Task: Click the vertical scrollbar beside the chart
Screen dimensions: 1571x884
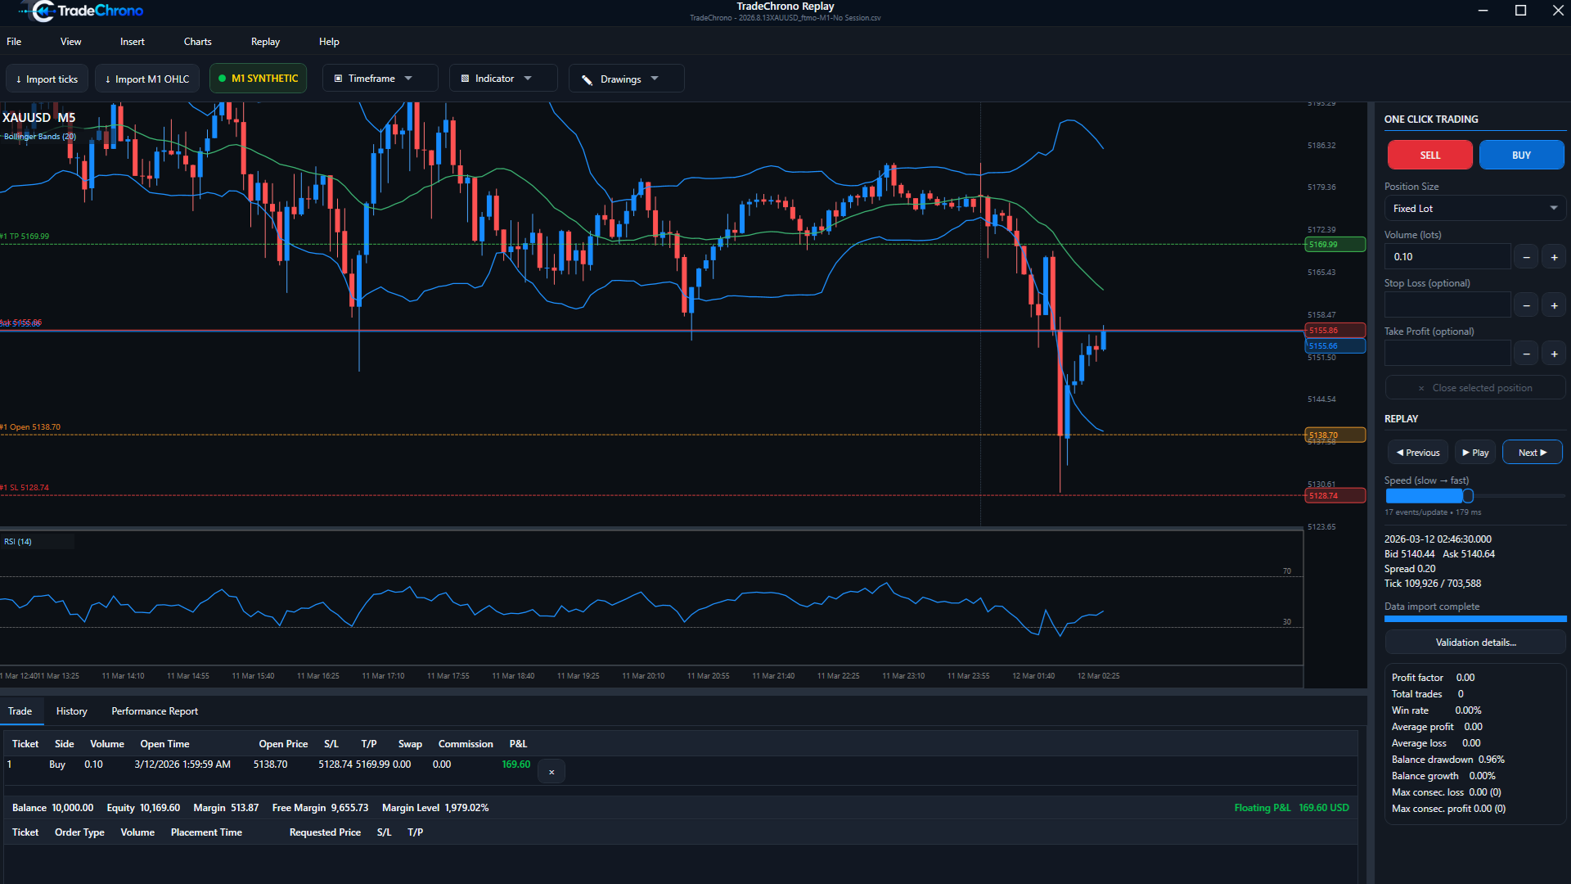Action: [1371, 395]
